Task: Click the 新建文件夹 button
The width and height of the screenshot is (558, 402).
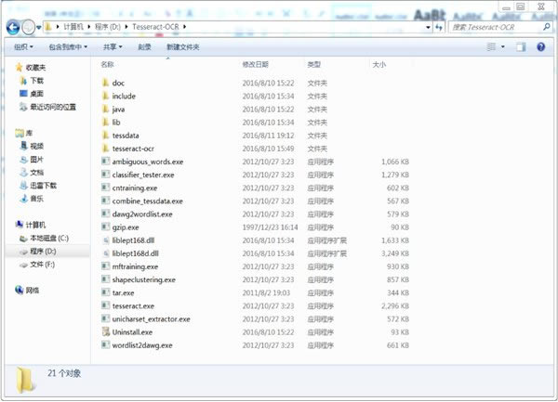Action: tap(182, 46)
